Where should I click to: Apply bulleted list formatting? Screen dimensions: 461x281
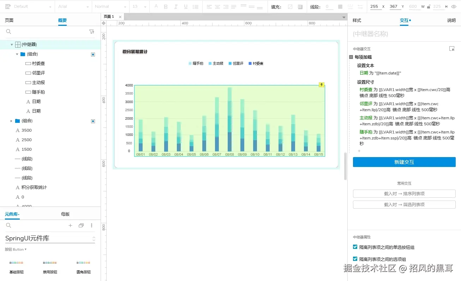tap(196, 6)
